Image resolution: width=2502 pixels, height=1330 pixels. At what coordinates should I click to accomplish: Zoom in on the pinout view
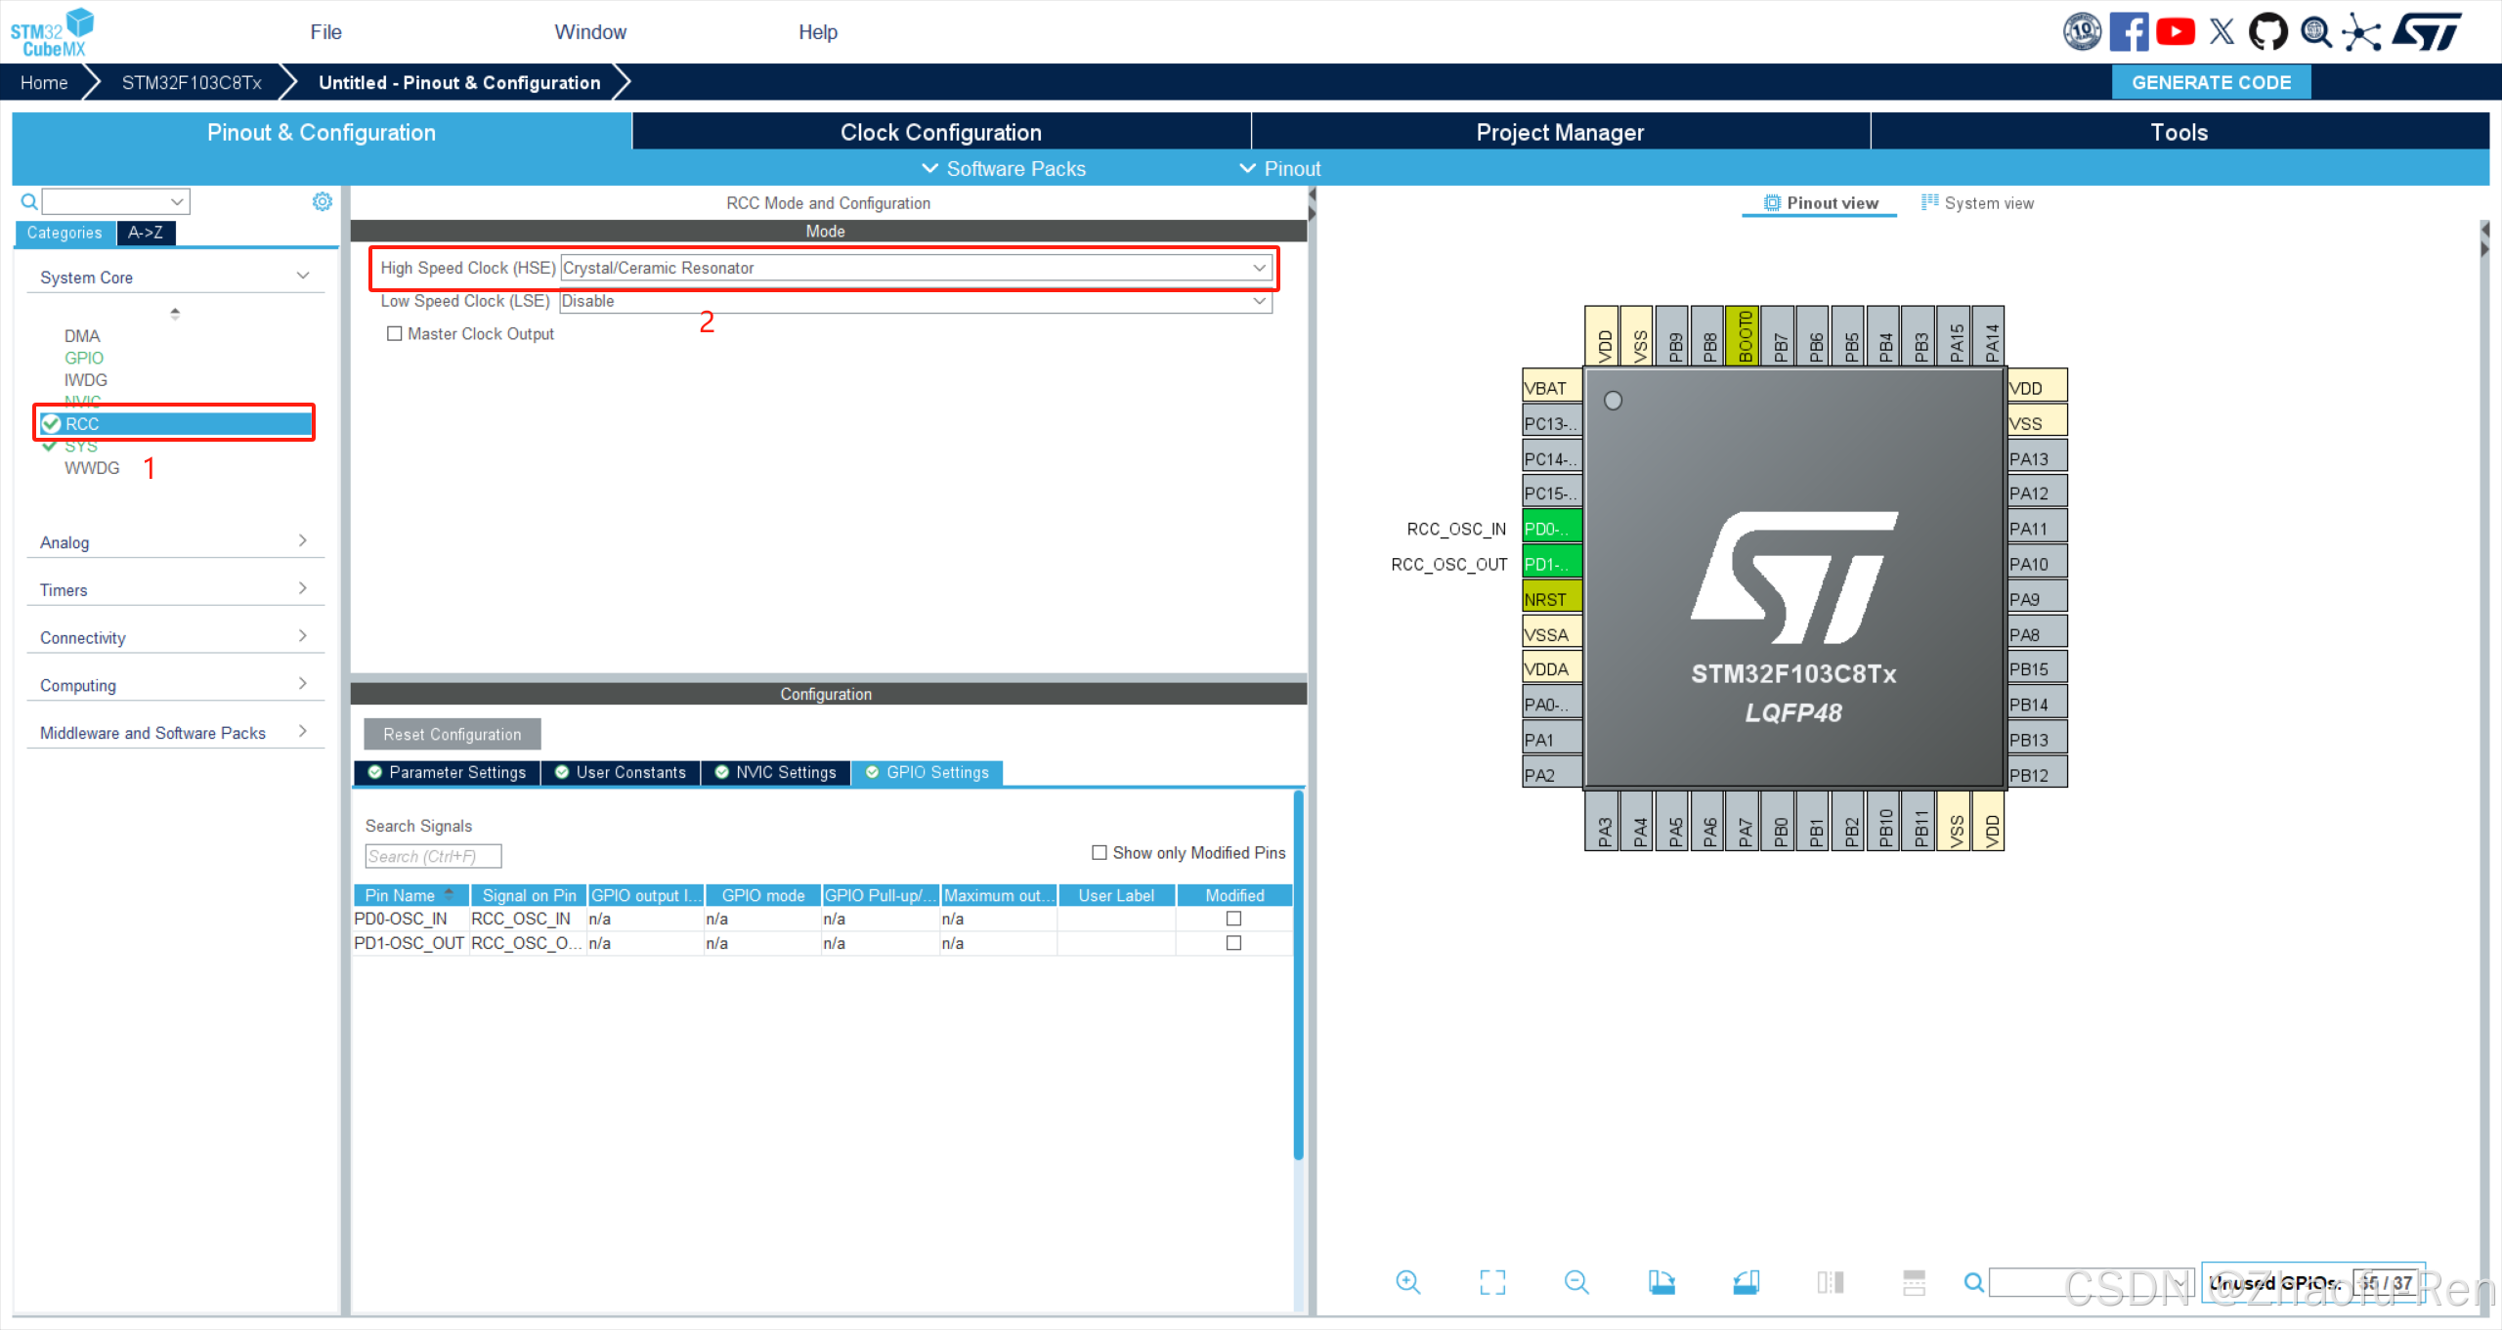pyautogui.click(x=1407, y=1282)
